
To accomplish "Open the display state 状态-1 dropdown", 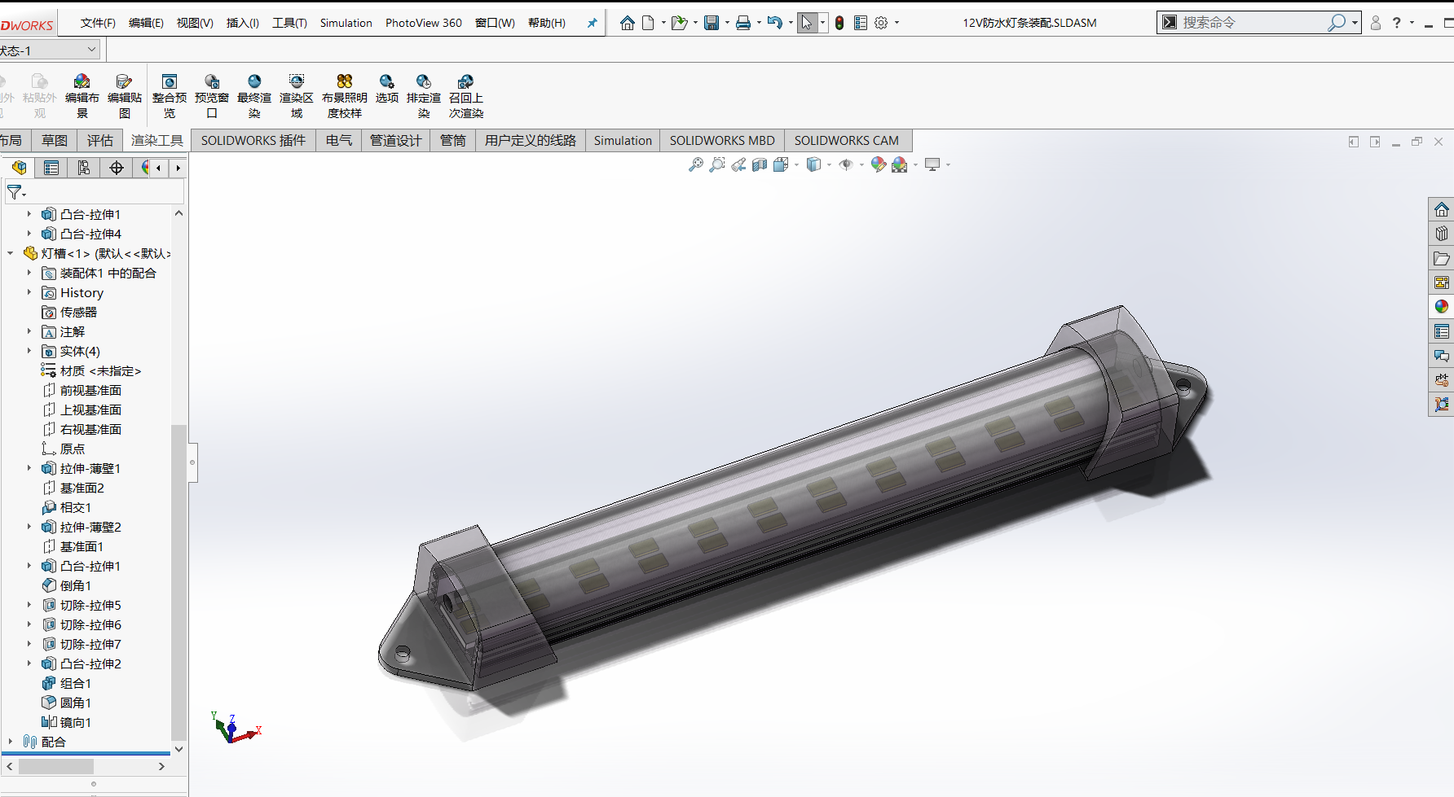I will coord(91,50).
